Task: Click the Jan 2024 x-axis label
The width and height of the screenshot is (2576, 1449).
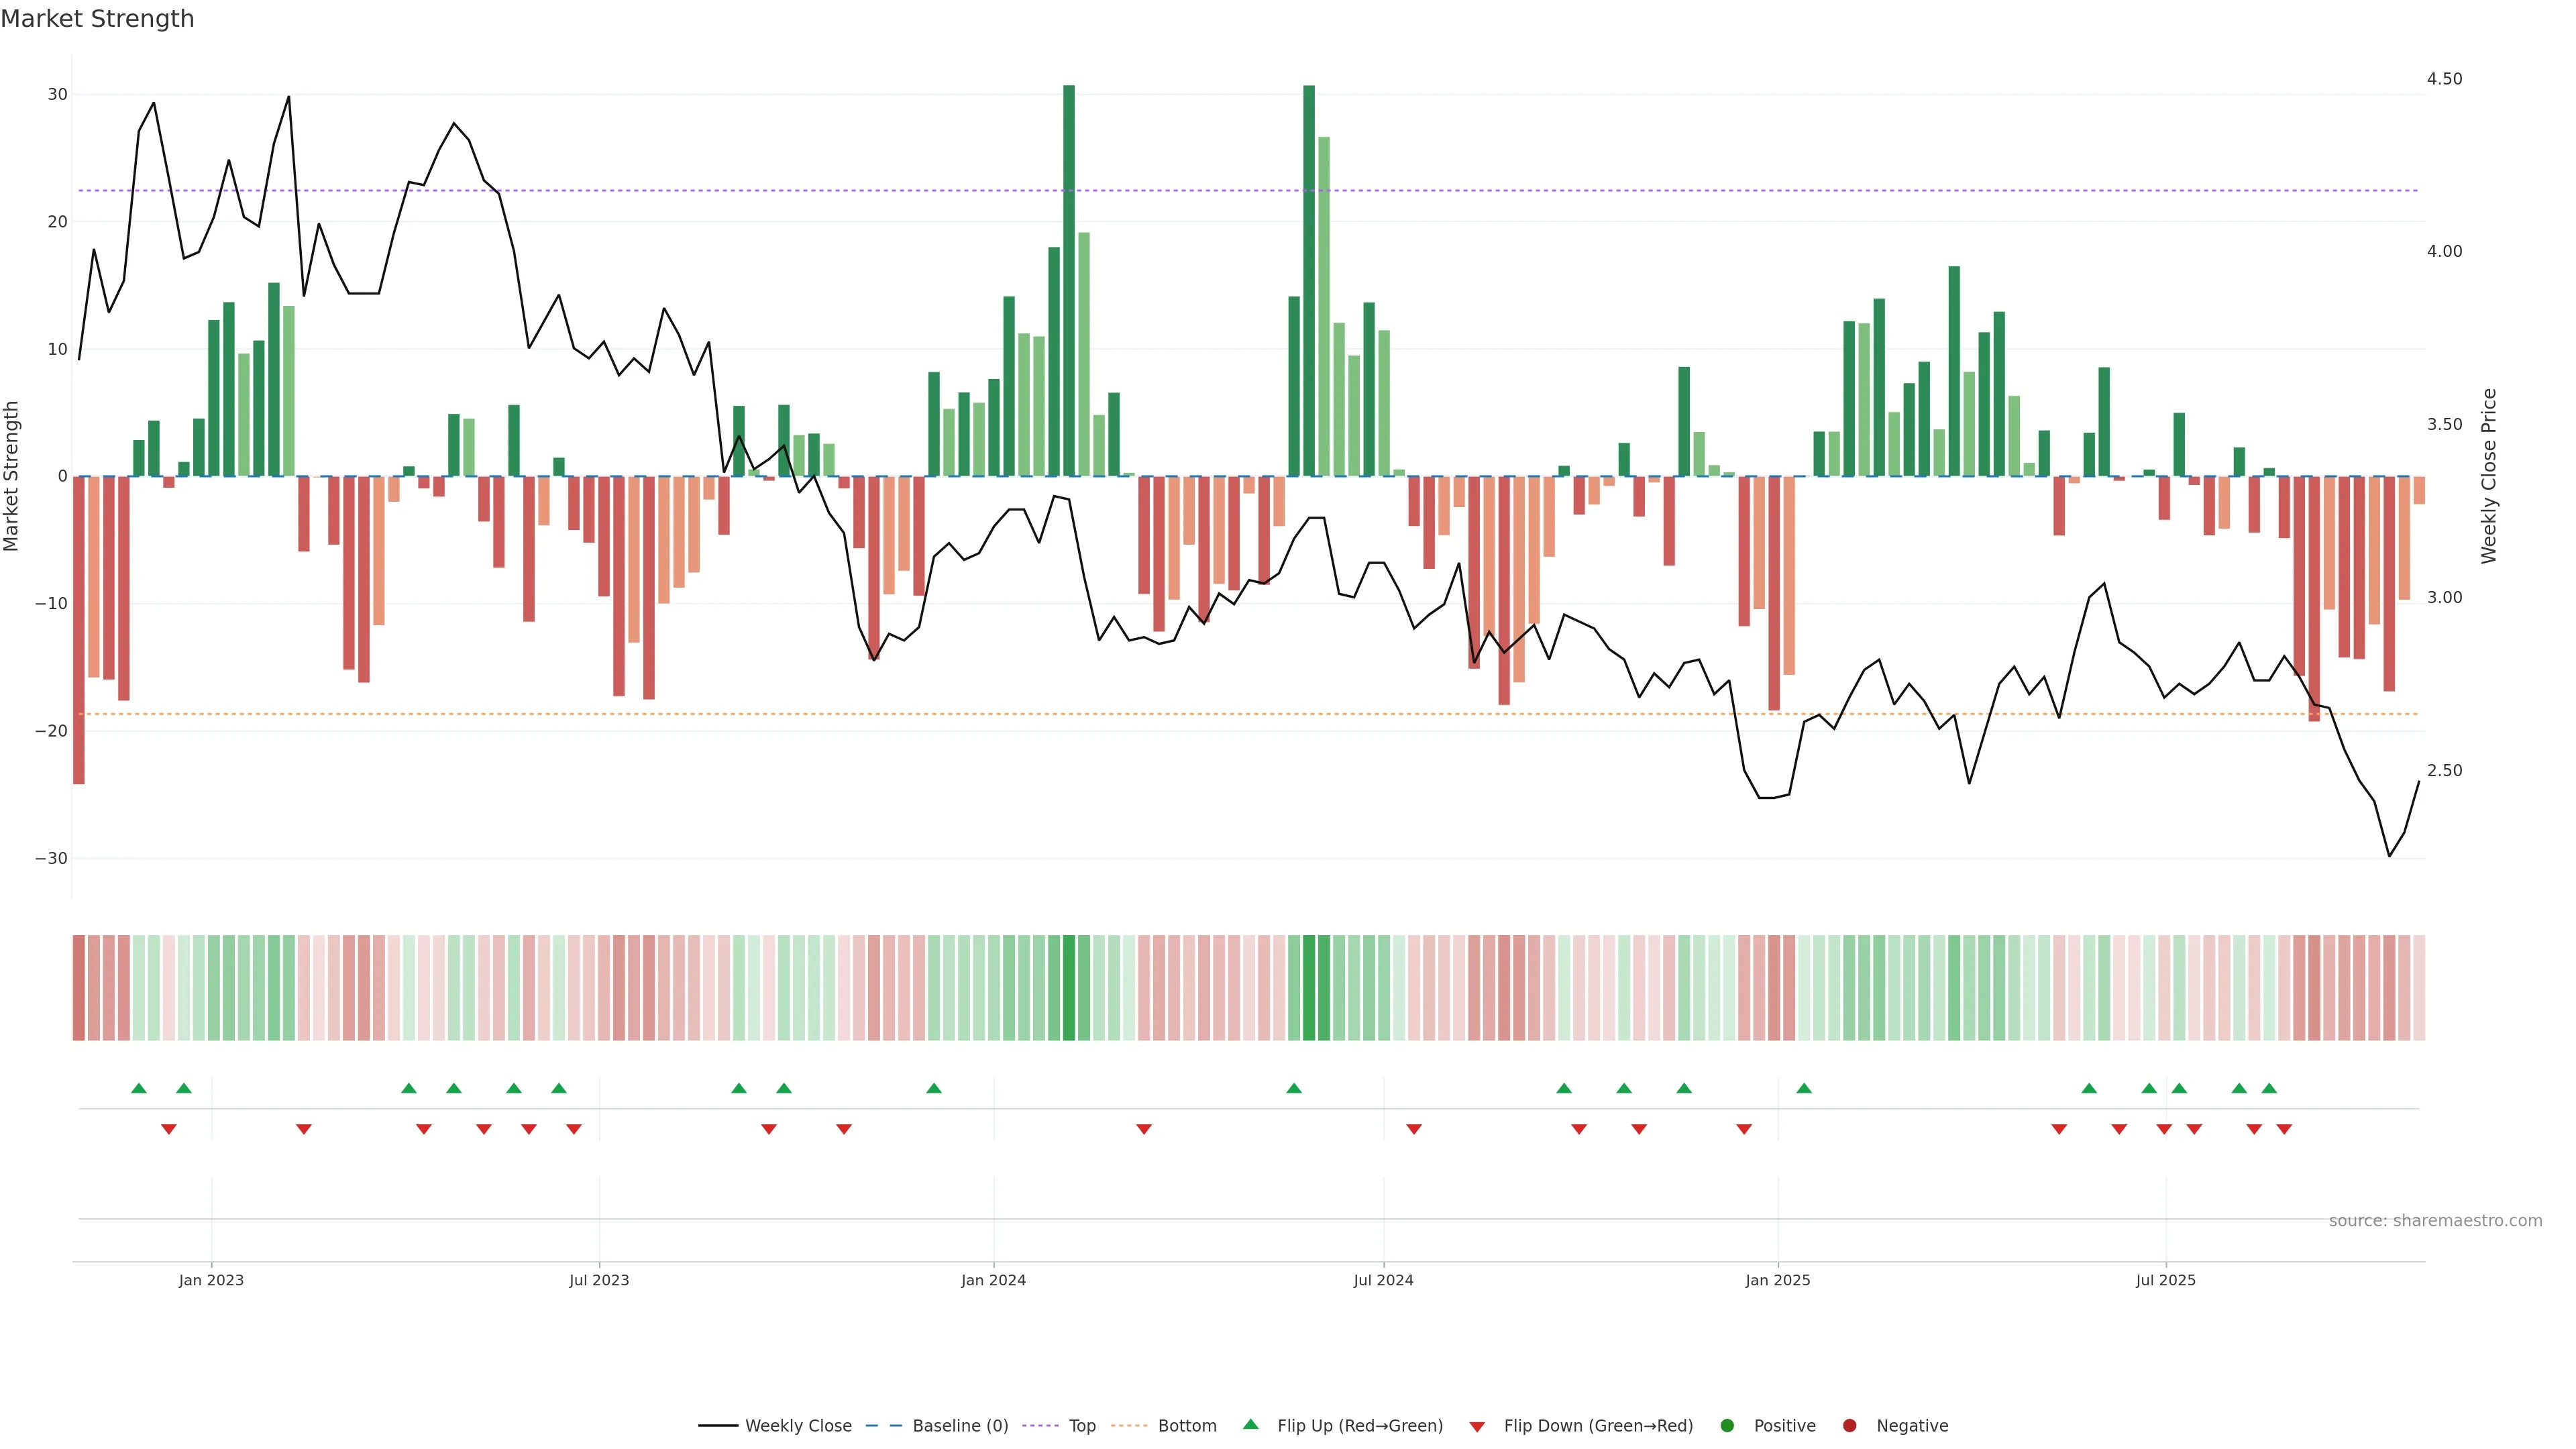Action: pyautogui.click(x=993, y=1280)
